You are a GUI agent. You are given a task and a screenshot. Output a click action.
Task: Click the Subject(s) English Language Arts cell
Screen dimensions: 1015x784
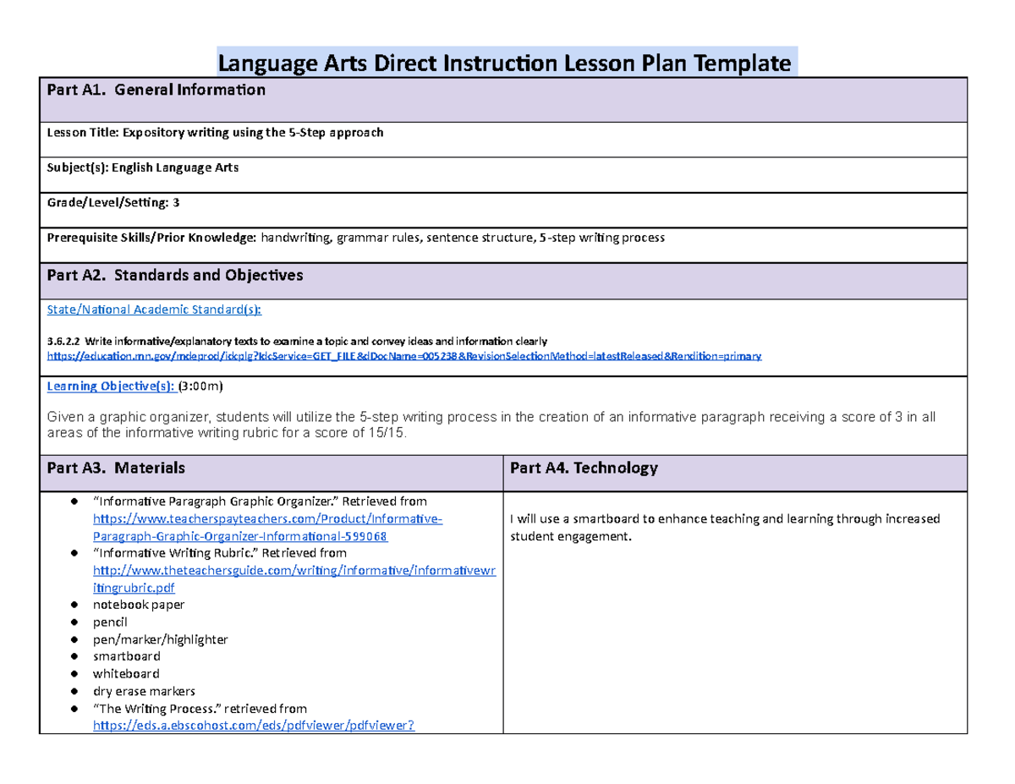pos(142,167)
